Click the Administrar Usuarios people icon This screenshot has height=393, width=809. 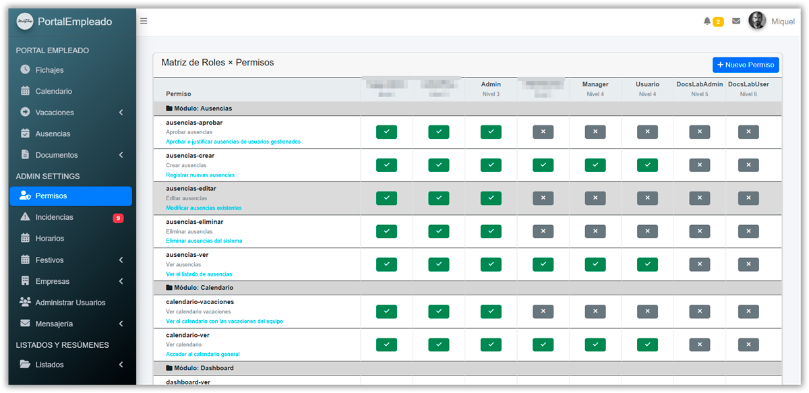(x=26, y=302)
